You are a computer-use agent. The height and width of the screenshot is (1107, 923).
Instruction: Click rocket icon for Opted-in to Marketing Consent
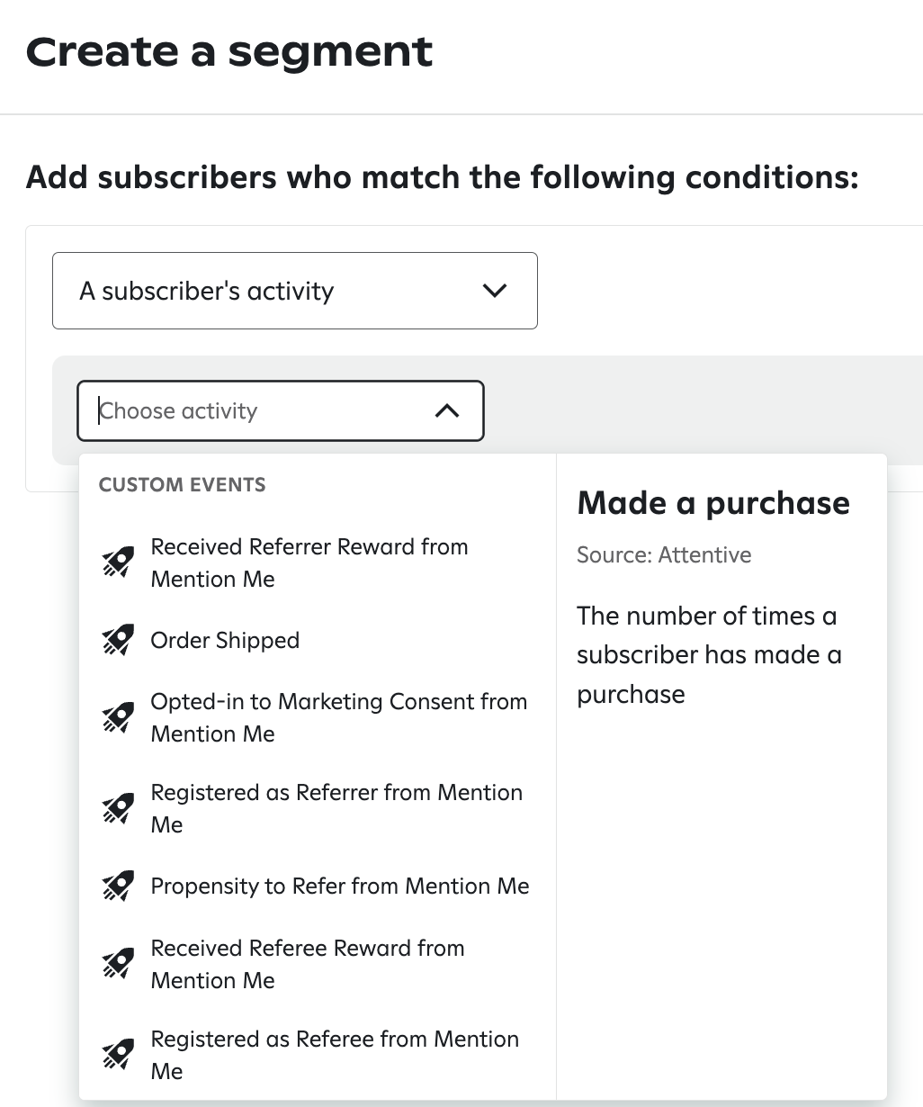118,717
